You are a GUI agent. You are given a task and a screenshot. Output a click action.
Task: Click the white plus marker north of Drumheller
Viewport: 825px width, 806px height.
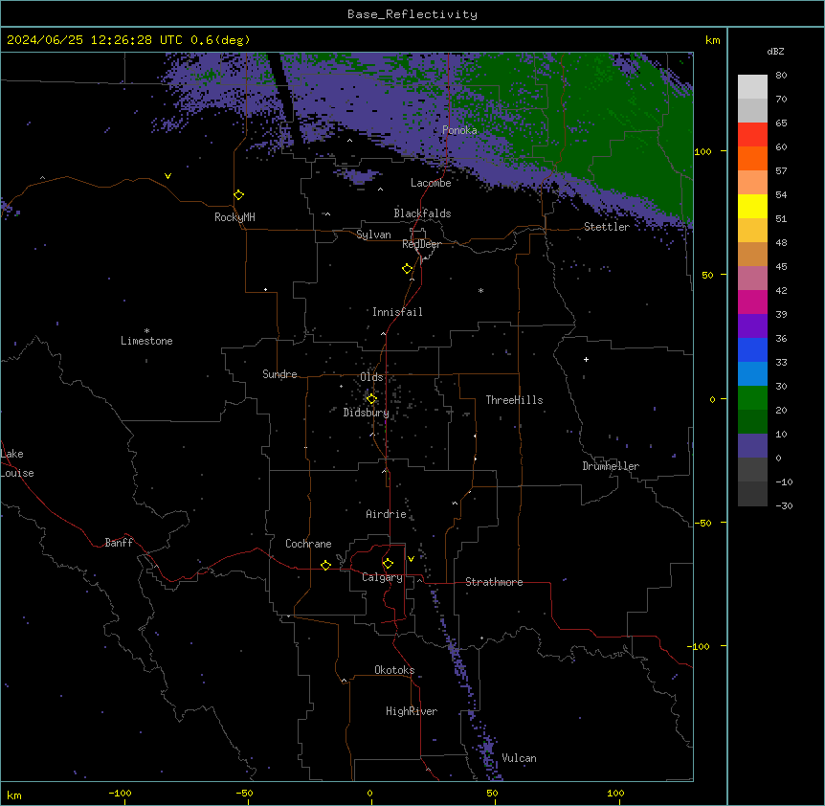[x=586, y=359]
